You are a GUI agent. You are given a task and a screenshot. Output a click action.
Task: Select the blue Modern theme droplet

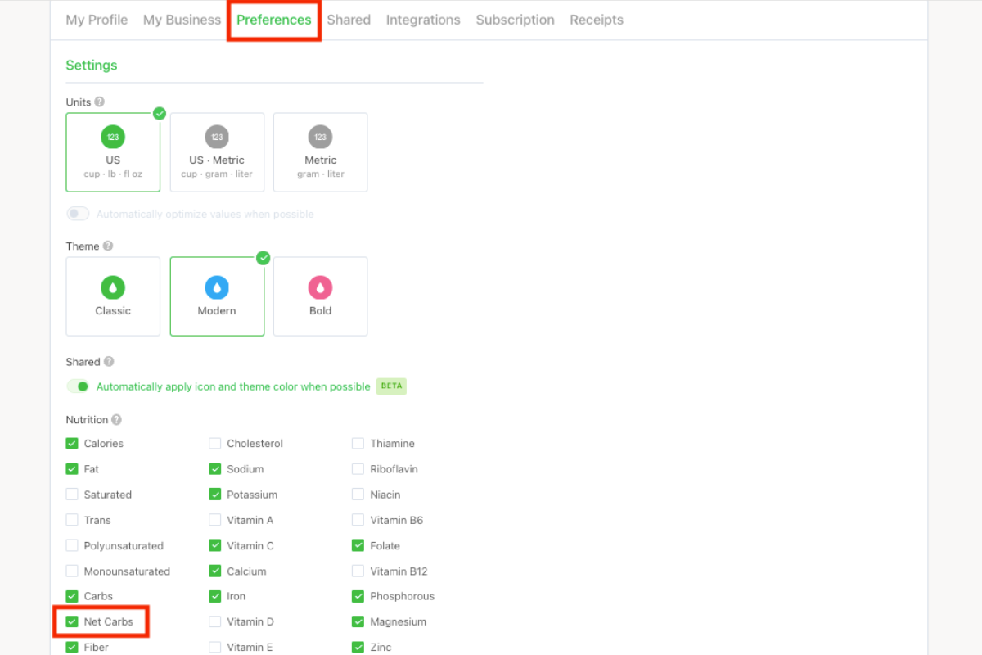click(x=217, y=287)
